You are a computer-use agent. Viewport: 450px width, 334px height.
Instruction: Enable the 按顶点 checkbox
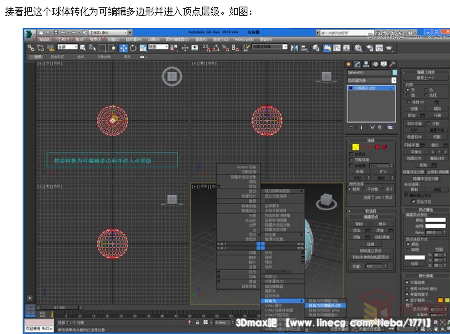pos(351,154)
